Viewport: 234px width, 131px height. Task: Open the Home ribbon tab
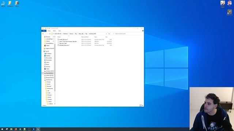49,31
